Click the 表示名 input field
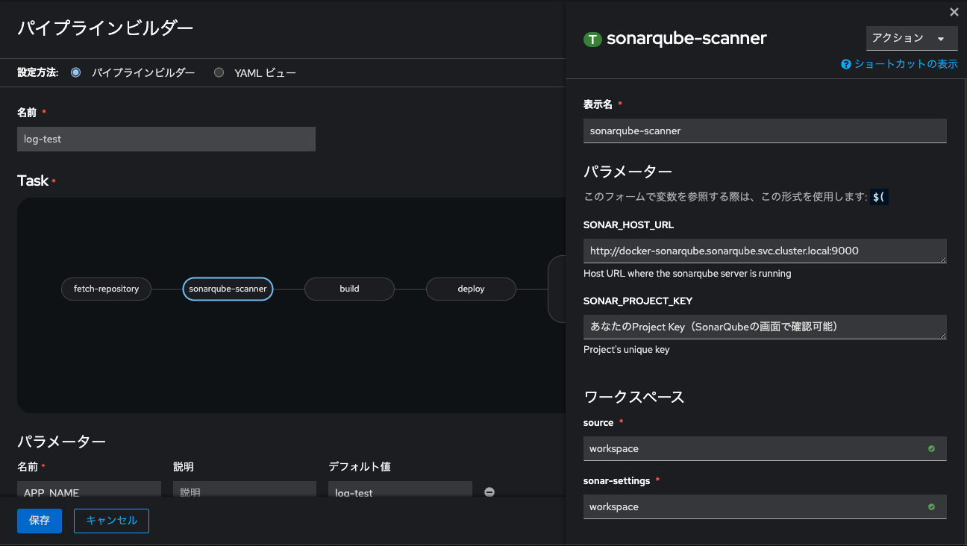This screenshot has width=967, height=546. [765, 131]
